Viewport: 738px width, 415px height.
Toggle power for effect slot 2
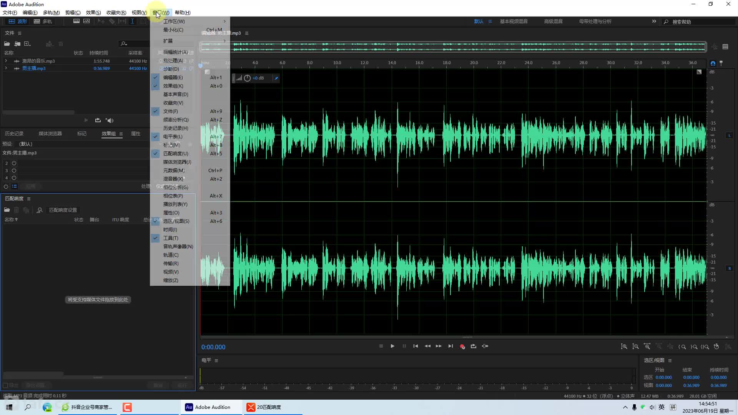pyautogui.click(x=14, y=163)
